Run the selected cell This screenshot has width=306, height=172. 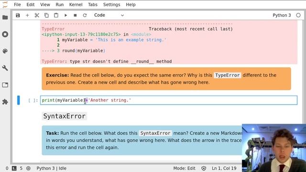(x=66, y=15)
